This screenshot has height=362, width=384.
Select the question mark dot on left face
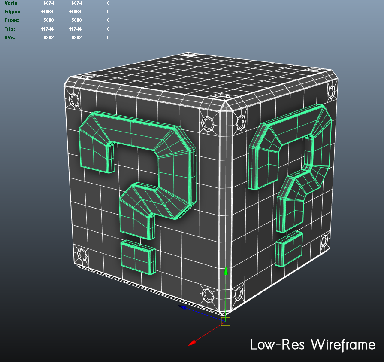(138, 257)
